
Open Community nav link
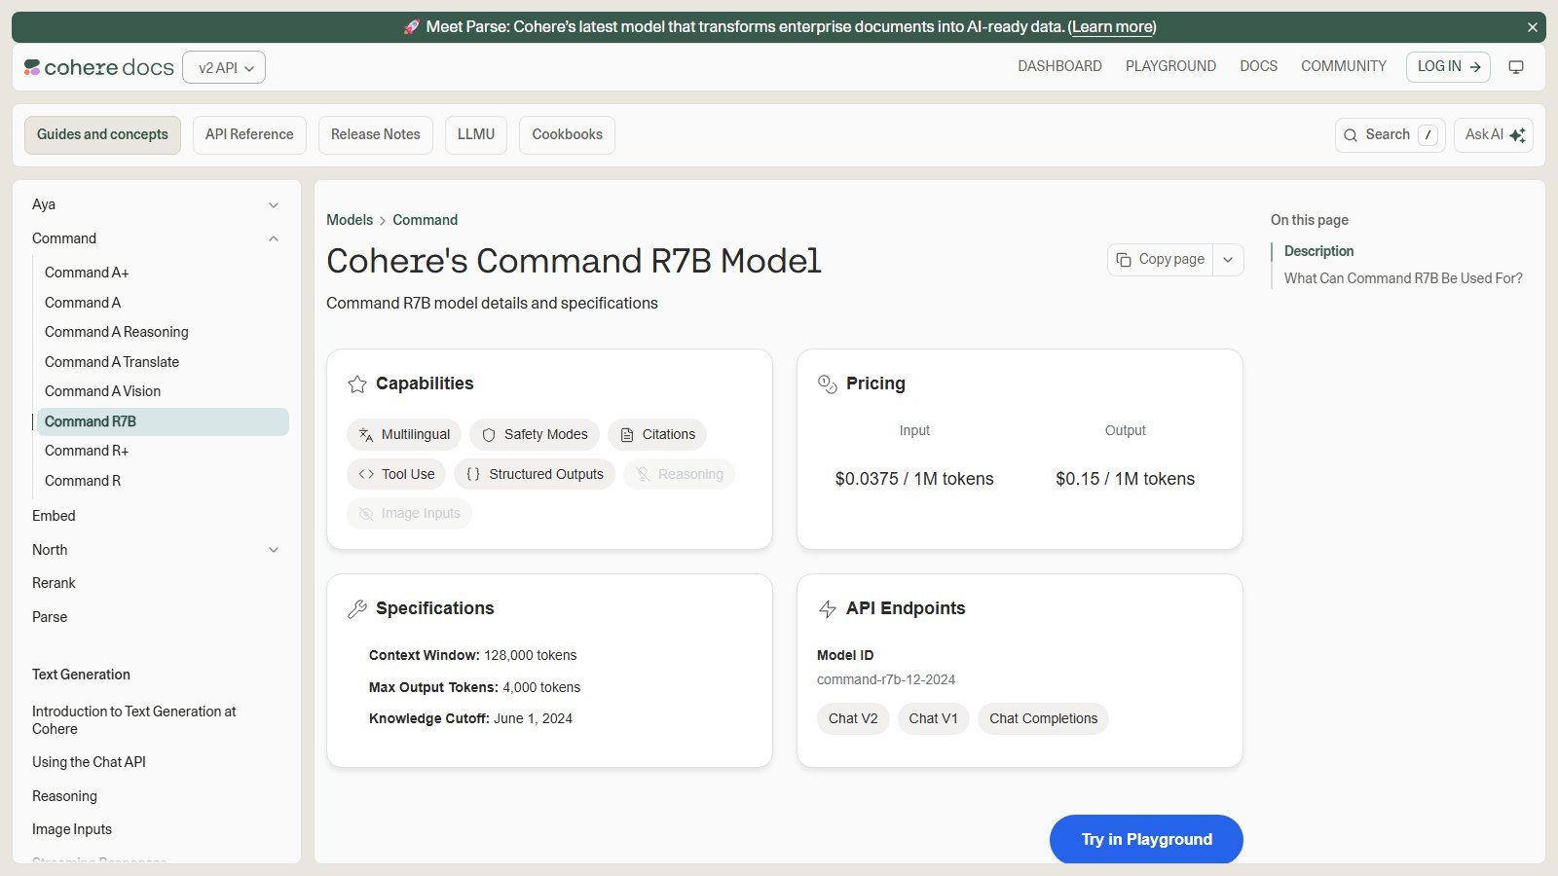pyautogui.click(x=1344, y=66)
